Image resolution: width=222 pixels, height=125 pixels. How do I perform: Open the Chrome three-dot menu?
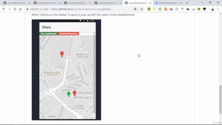(218, 9)
